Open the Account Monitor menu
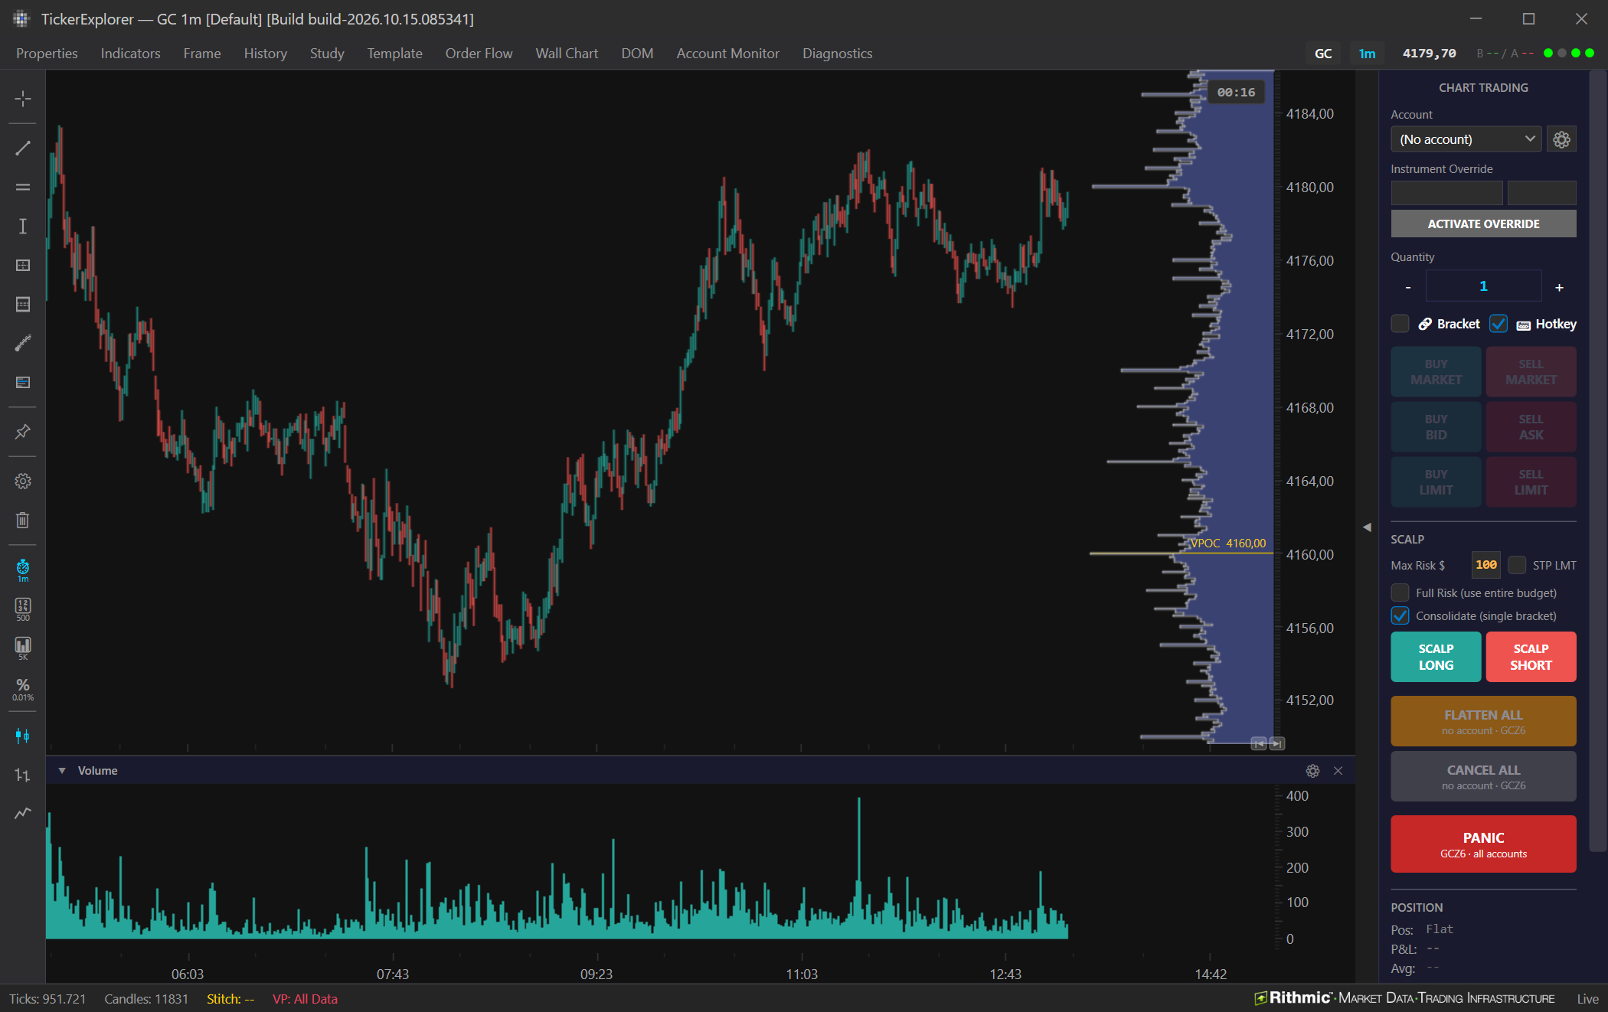Image resolution: width=1608 pixels, height=1012 pixels. (727, 54)
